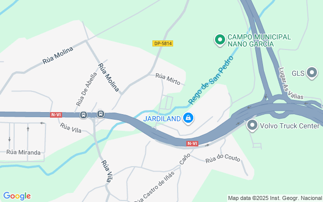Select the left bus stop icon on N-VI
This screenshot has width=323, height=202.
point(83,115)
